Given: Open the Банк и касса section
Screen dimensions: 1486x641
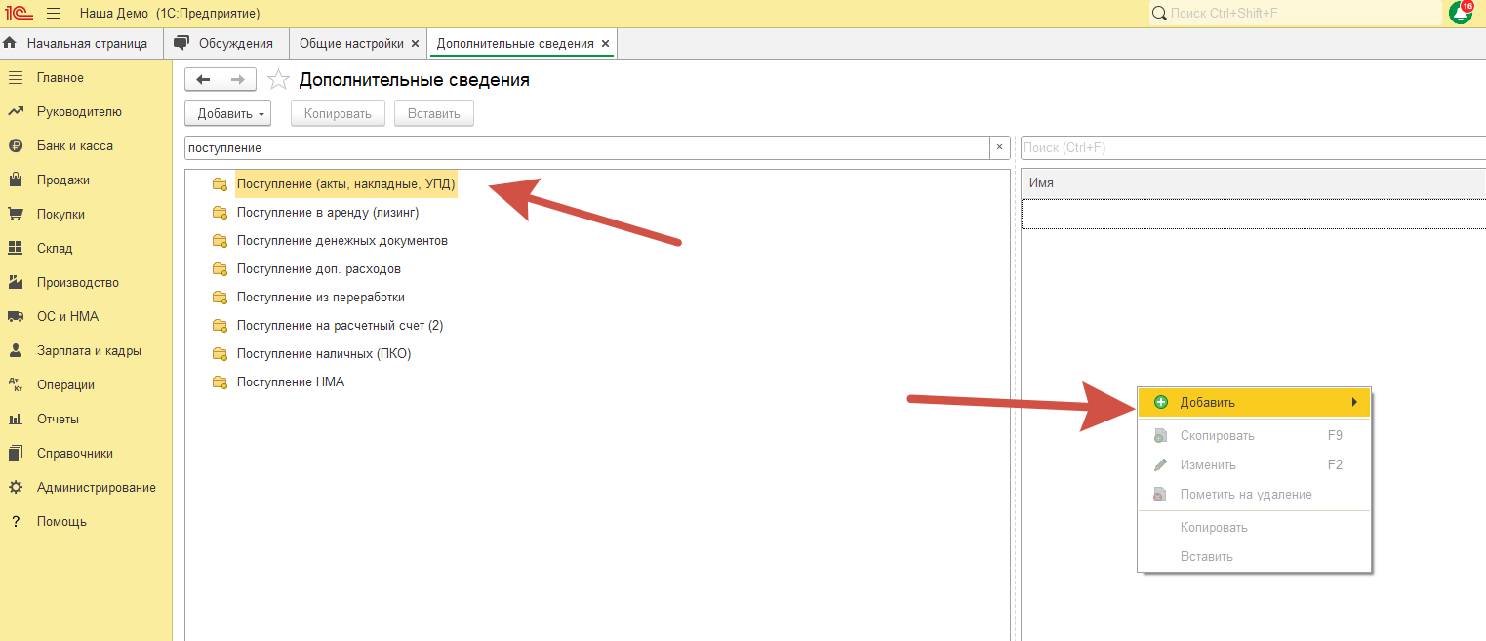Looking at the screenshot, I should [74, 145].
